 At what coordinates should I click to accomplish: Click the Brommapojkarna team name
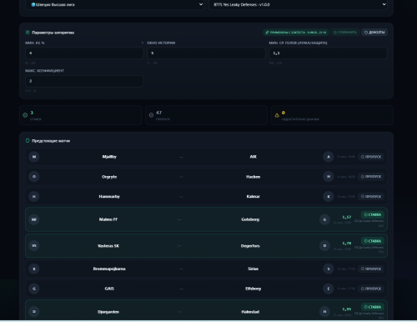(x=109, y=269)
